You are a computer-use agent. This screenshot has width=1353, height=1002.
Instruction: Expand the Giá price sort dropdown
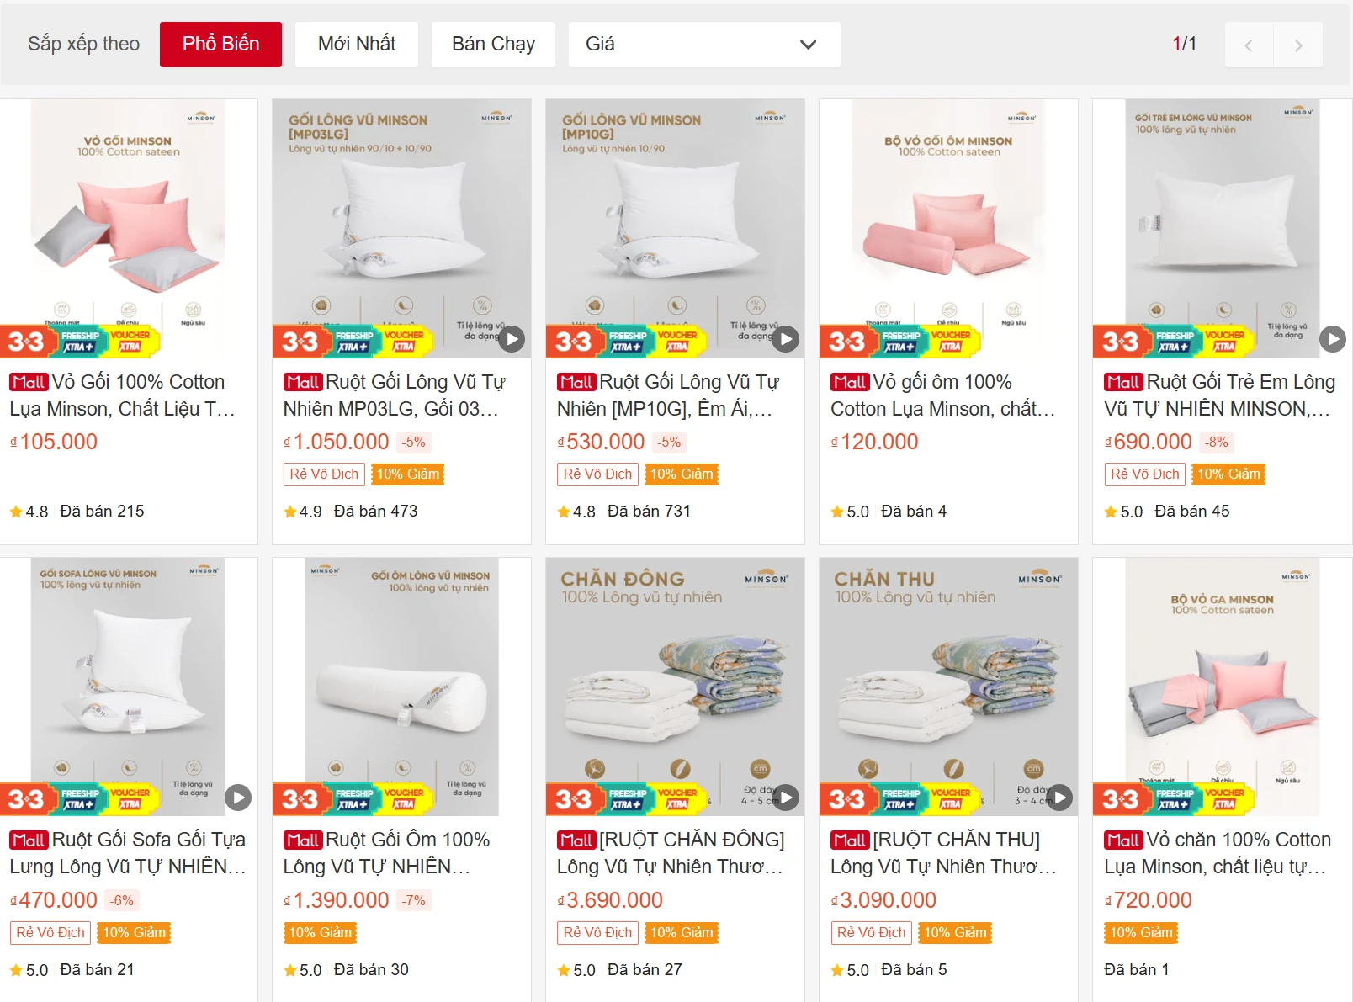coord(703,45)
